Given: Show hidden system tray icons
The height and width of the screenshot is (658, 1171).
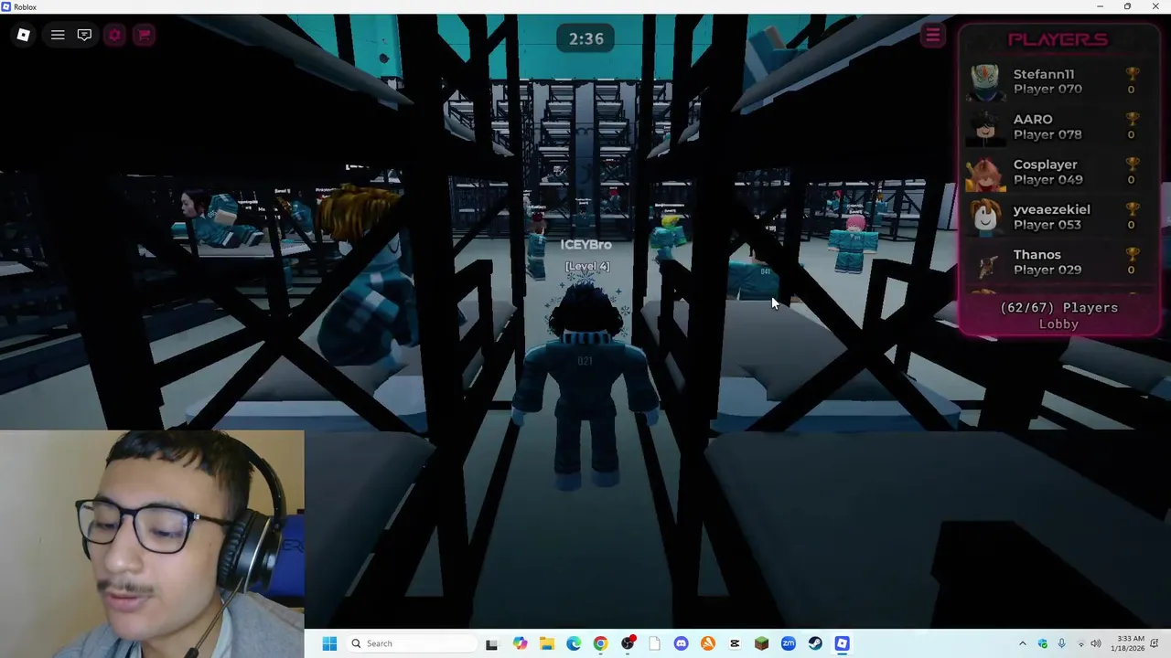Looking at the screenshot, I should point(1023,643).
